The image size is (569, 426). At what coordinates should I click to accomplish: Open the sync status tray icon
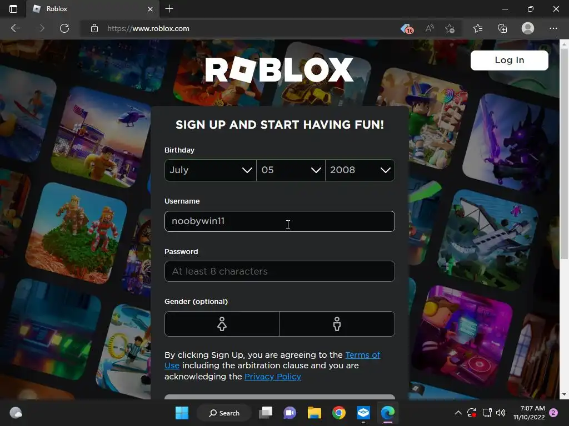[471, 413]
